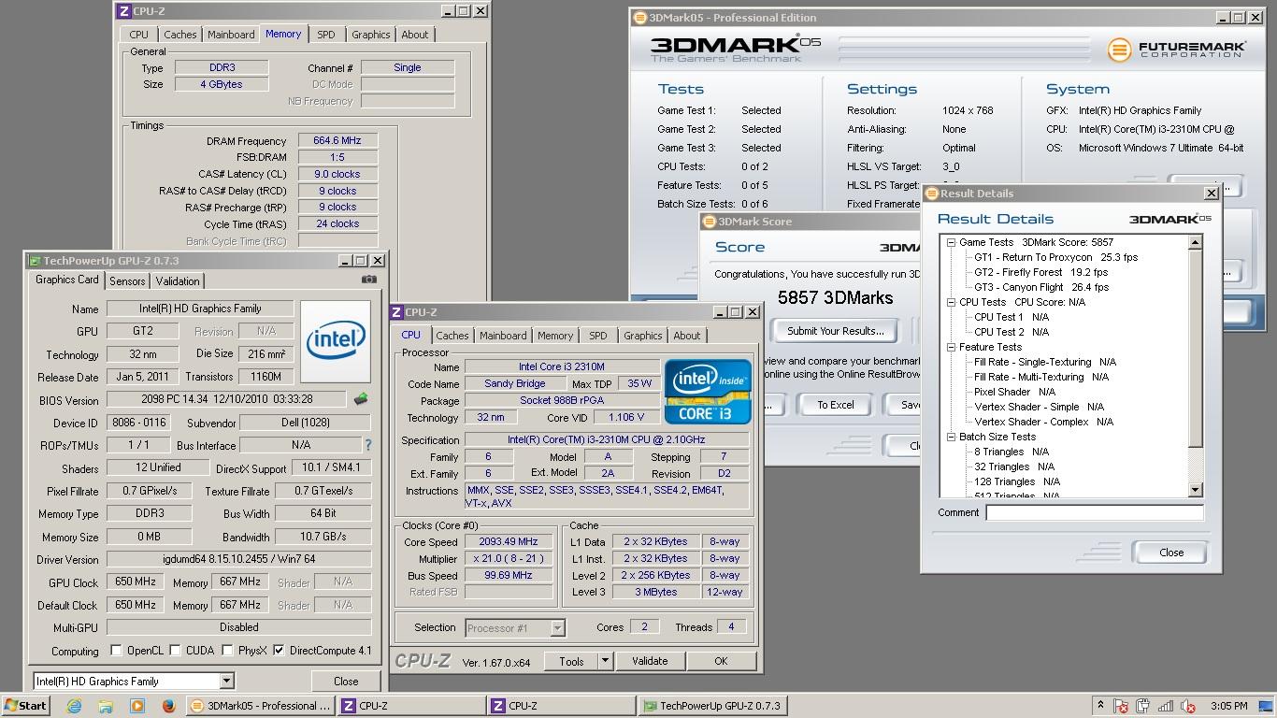Select GT2 - Firefly Forest result row

pyautogui.click(x=1040, y=272)
